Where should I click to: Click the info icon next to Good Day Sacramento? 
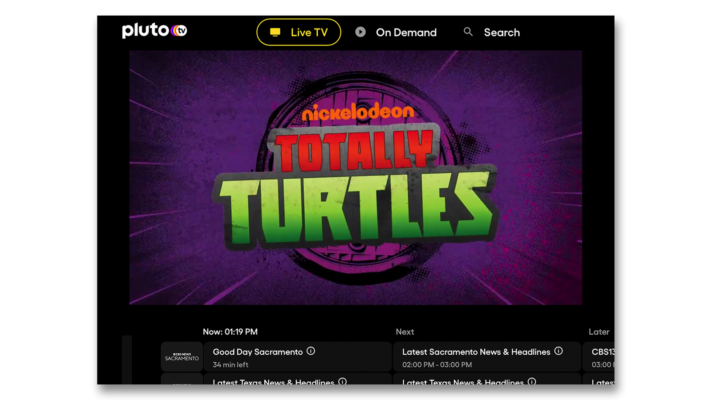coord(311,351)
